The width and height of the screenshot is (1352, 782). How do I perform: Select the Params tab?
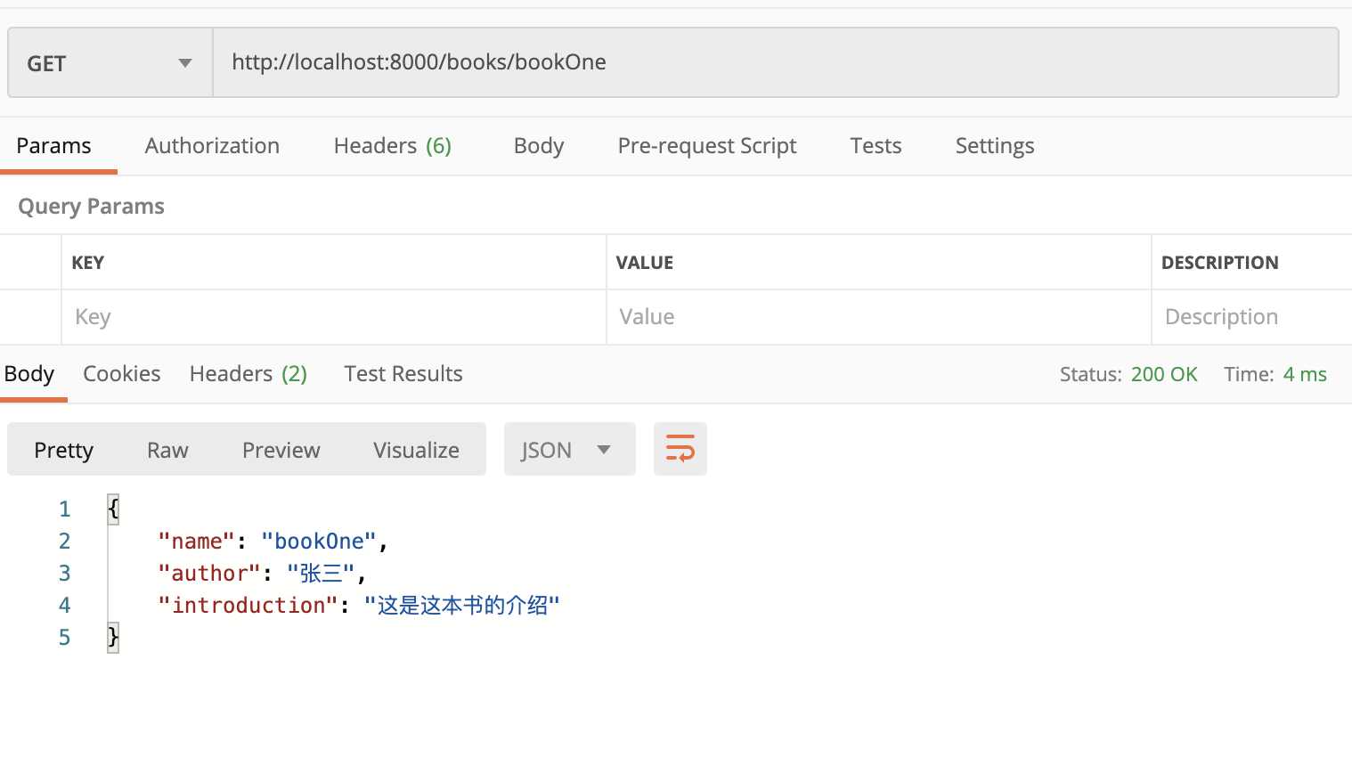53,145
